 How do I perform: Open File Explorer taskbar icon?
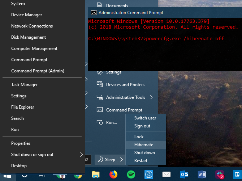[x=96, y=175]
